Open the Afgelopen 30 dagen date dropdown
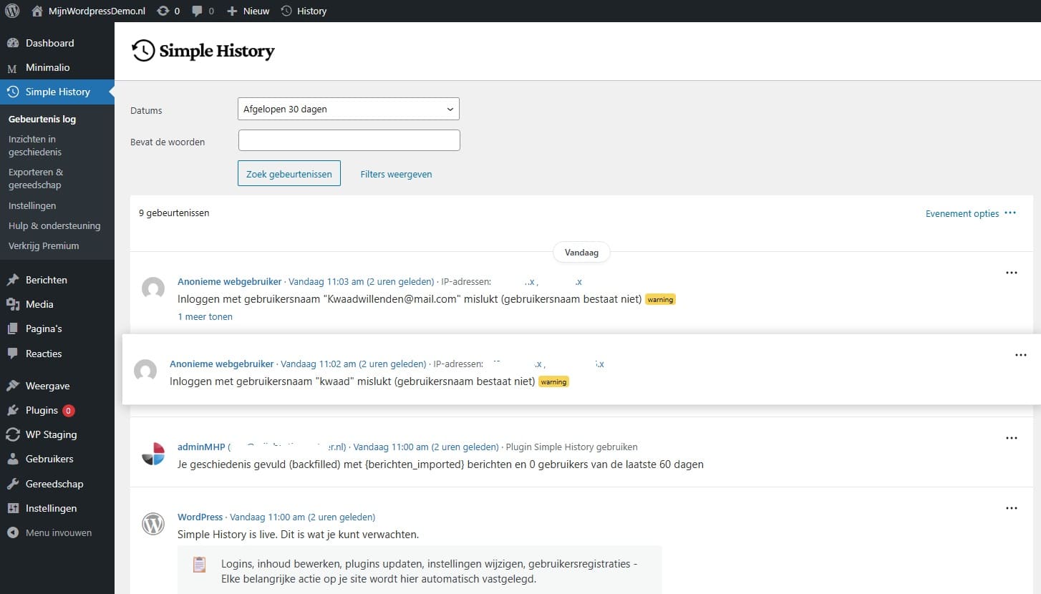The height and width of the screenshot is (594, 1041). 348,108
